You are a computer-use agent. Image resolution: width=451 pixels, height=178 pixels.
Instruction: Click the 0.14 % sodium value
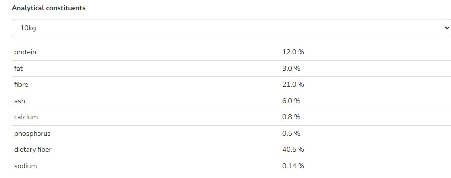pos(293,166)
